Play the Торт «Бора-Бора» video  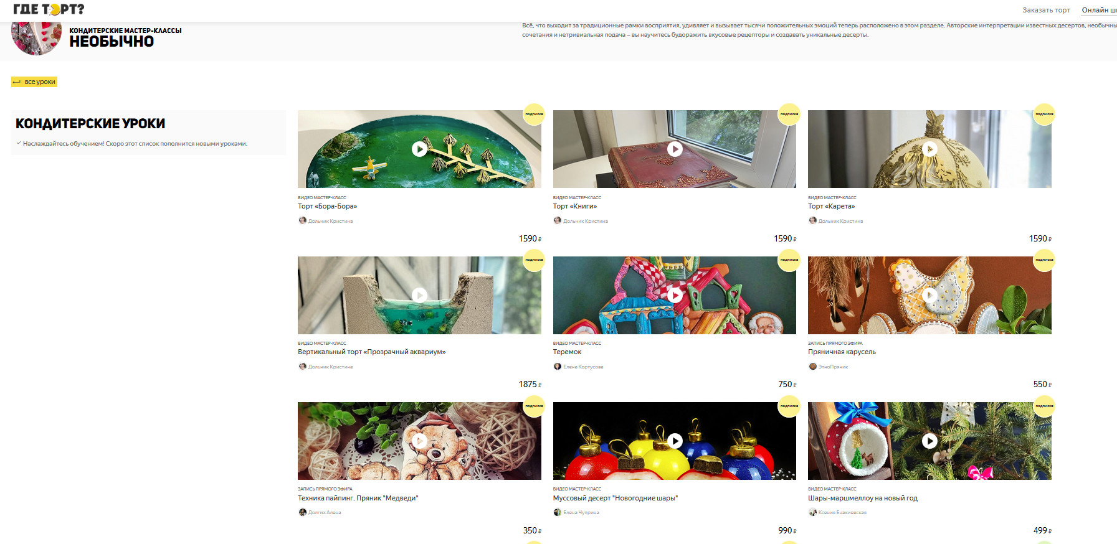coord(419,149)
